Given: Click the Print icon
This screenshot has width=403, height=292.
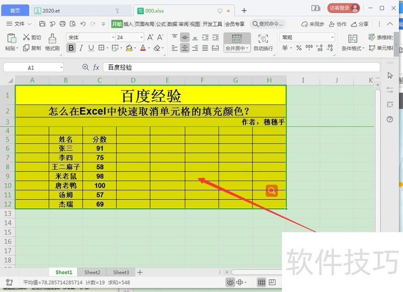Looking at the screenshot, I should tap(62, 24).
